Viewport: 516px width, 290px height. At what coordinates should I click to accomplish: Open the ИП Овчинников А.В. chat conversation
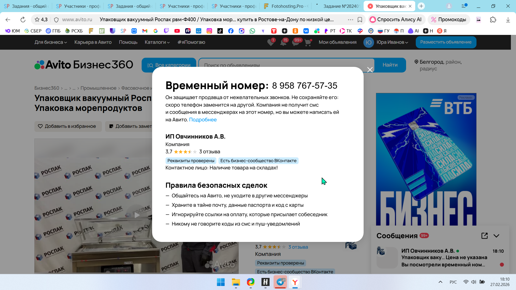pos(441,258)
